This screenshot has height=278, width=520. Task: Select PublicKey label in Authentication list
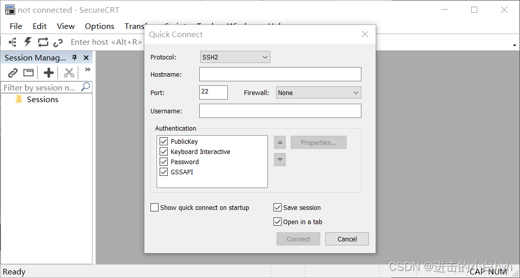184,142
